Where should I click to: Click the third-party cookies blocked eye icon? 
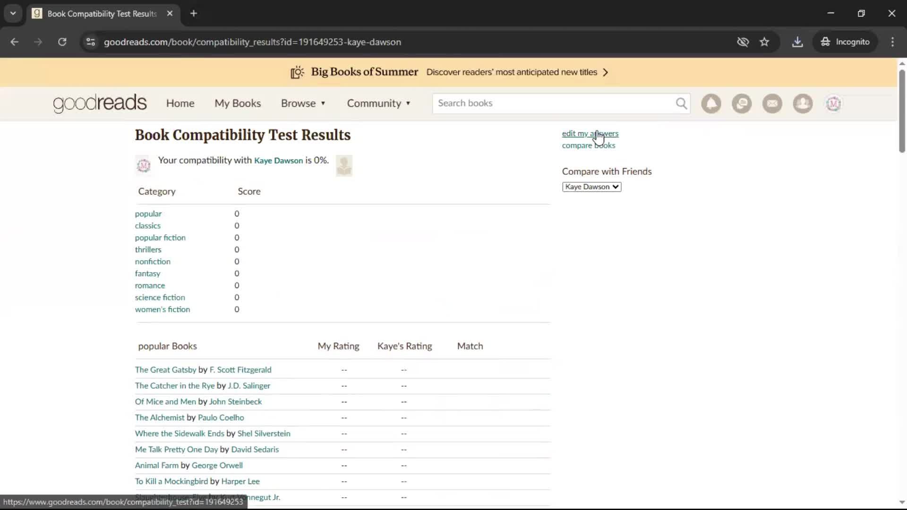(743, 42)
